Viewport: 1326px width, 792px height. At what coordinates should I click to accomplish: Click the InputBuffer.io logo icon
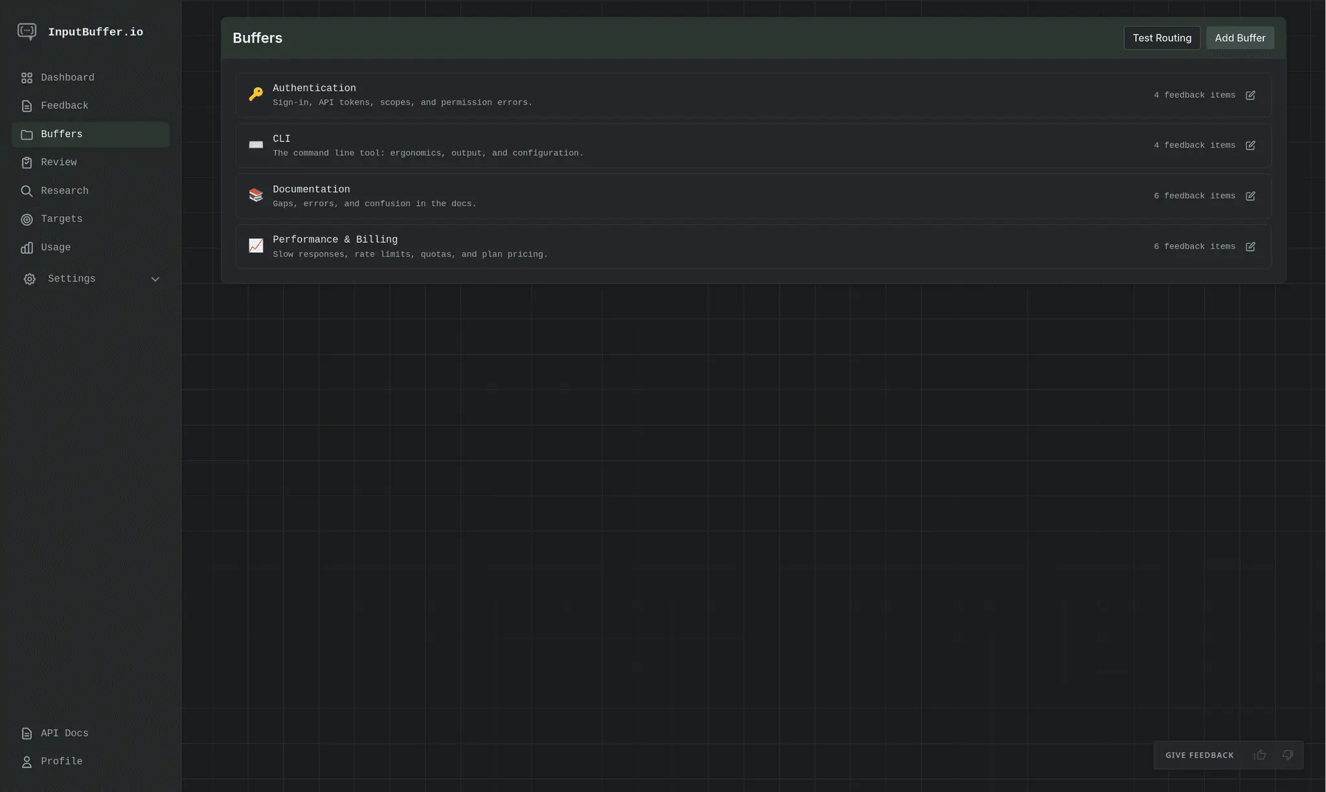[27, 32]
